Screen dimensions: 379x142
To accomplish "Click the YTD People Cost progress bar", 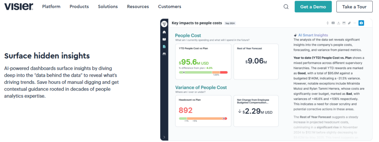I will [203, 72].
